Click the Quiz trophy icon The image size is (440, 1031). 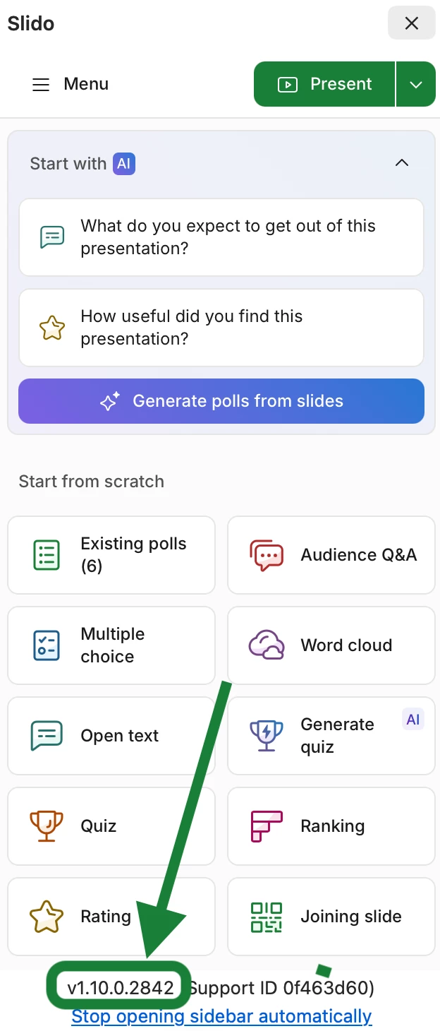click(47, 826)
